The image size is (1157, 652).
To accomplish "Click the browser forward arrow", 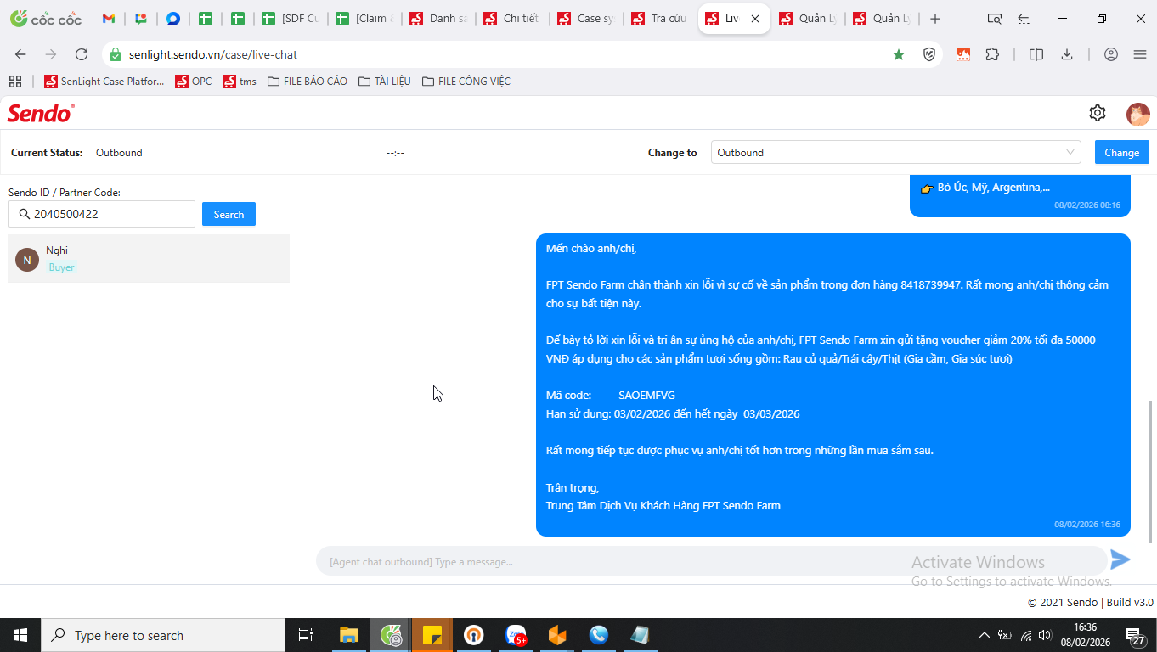I will 51,54.
